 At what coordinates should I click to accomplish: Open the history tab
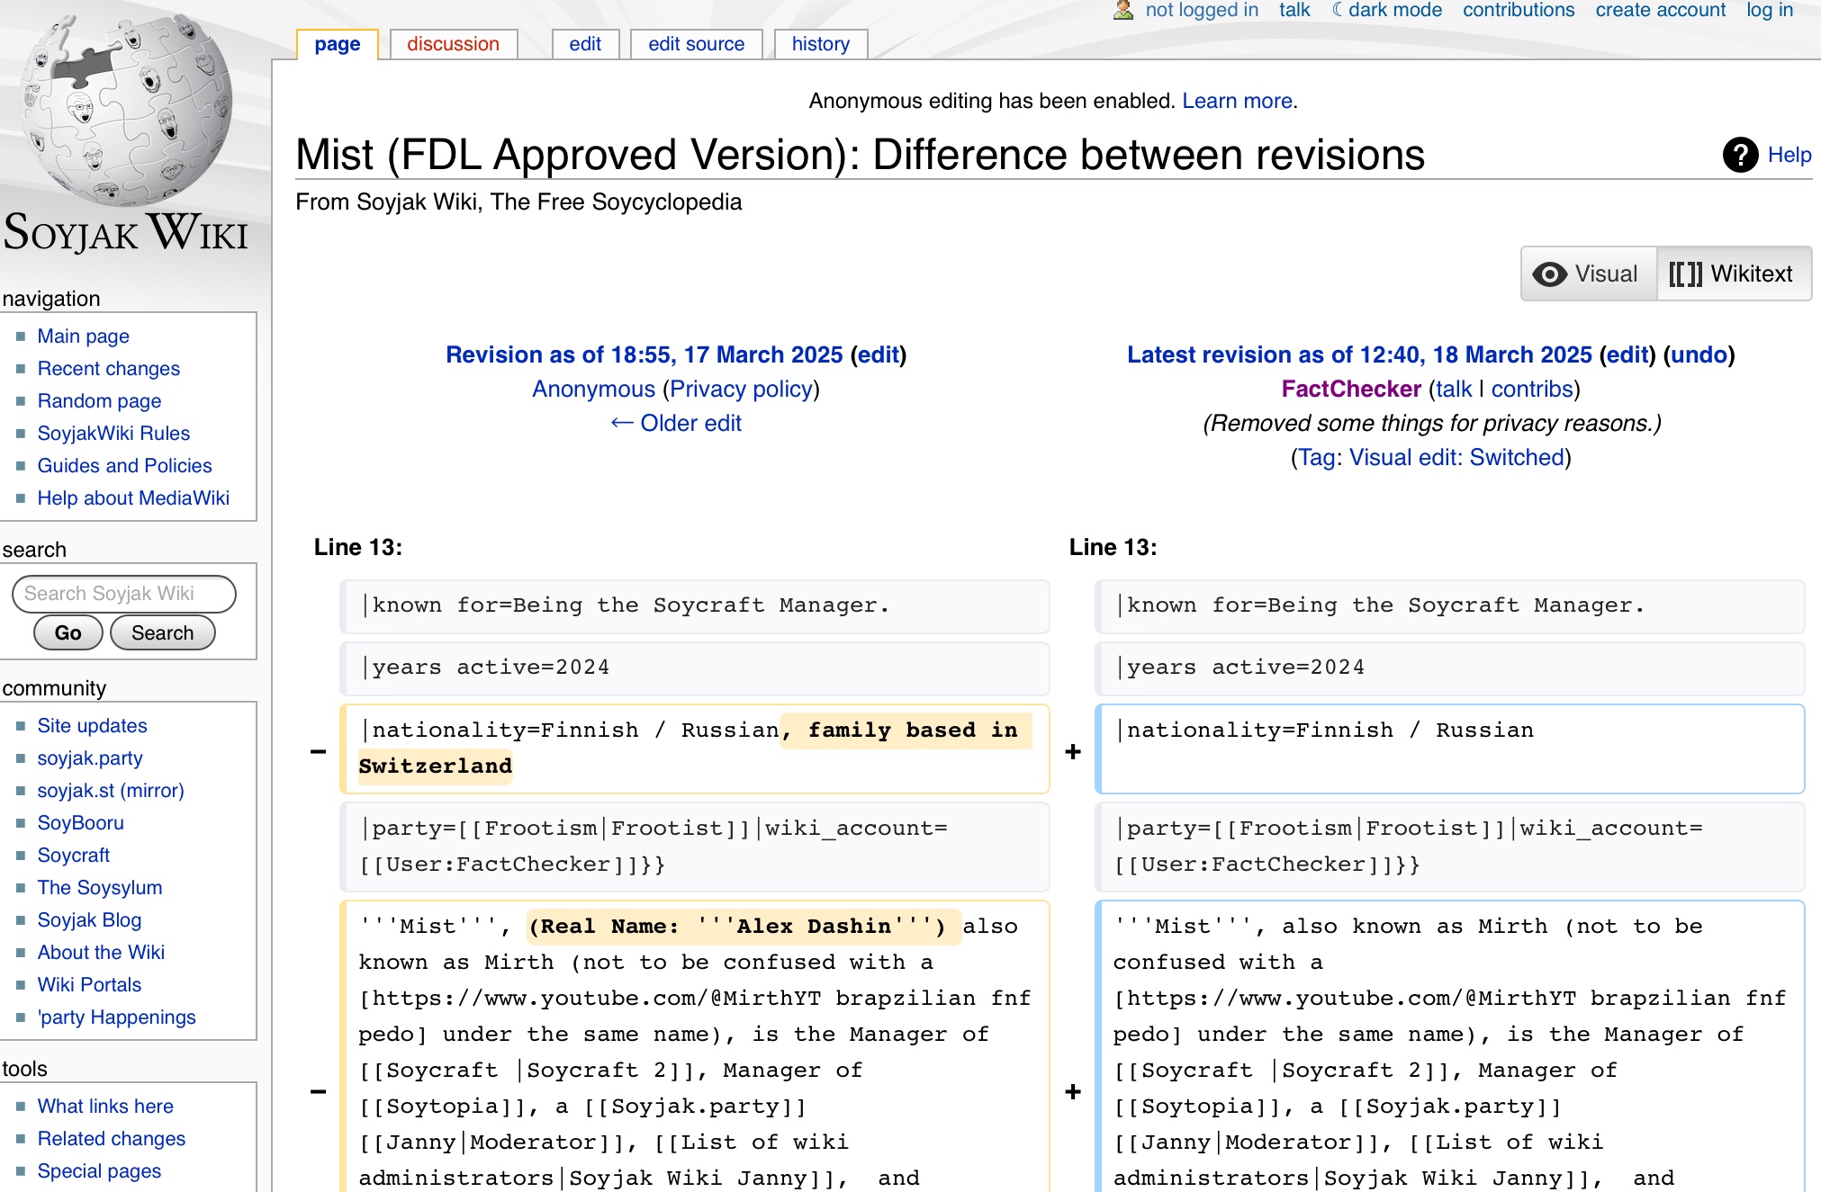click(821, 44)
